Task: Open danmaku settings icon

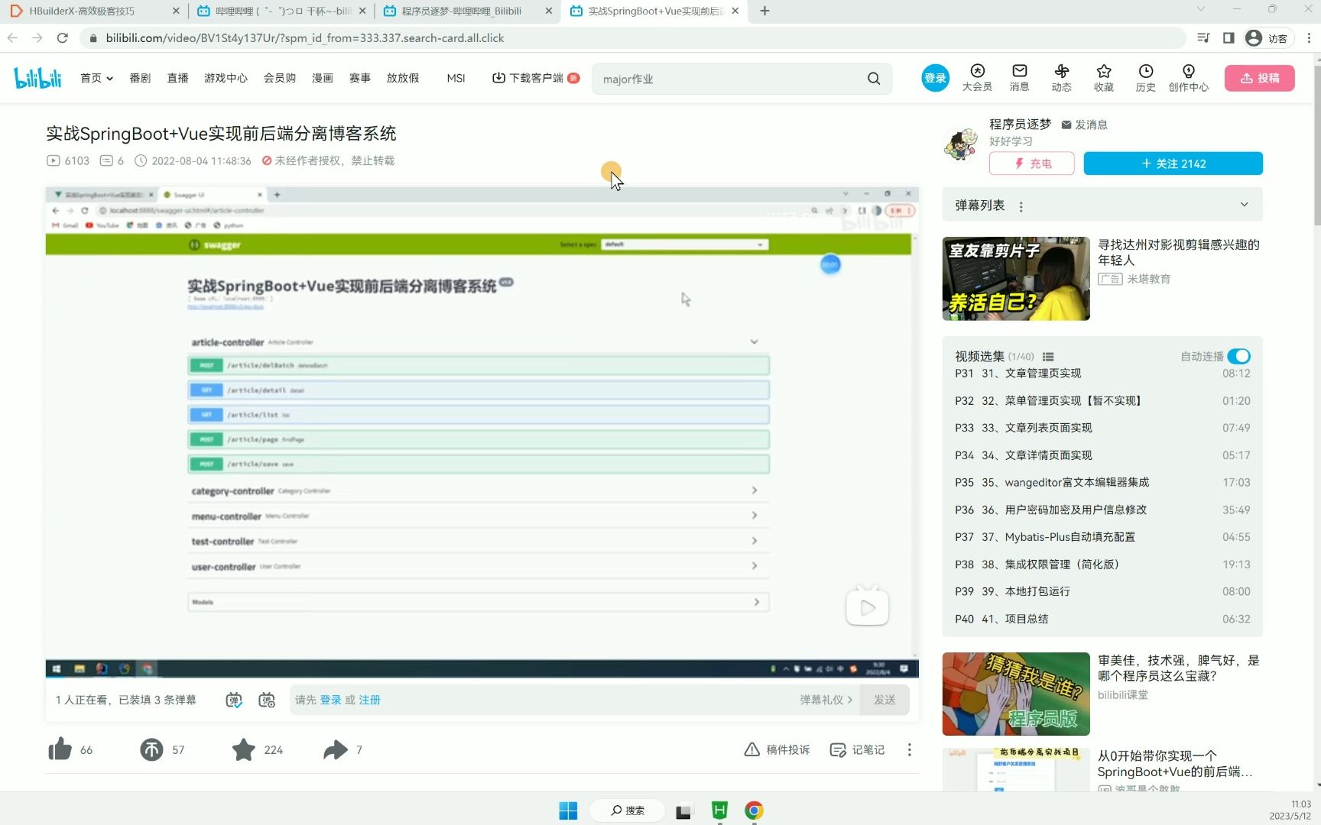Action: 267,700
